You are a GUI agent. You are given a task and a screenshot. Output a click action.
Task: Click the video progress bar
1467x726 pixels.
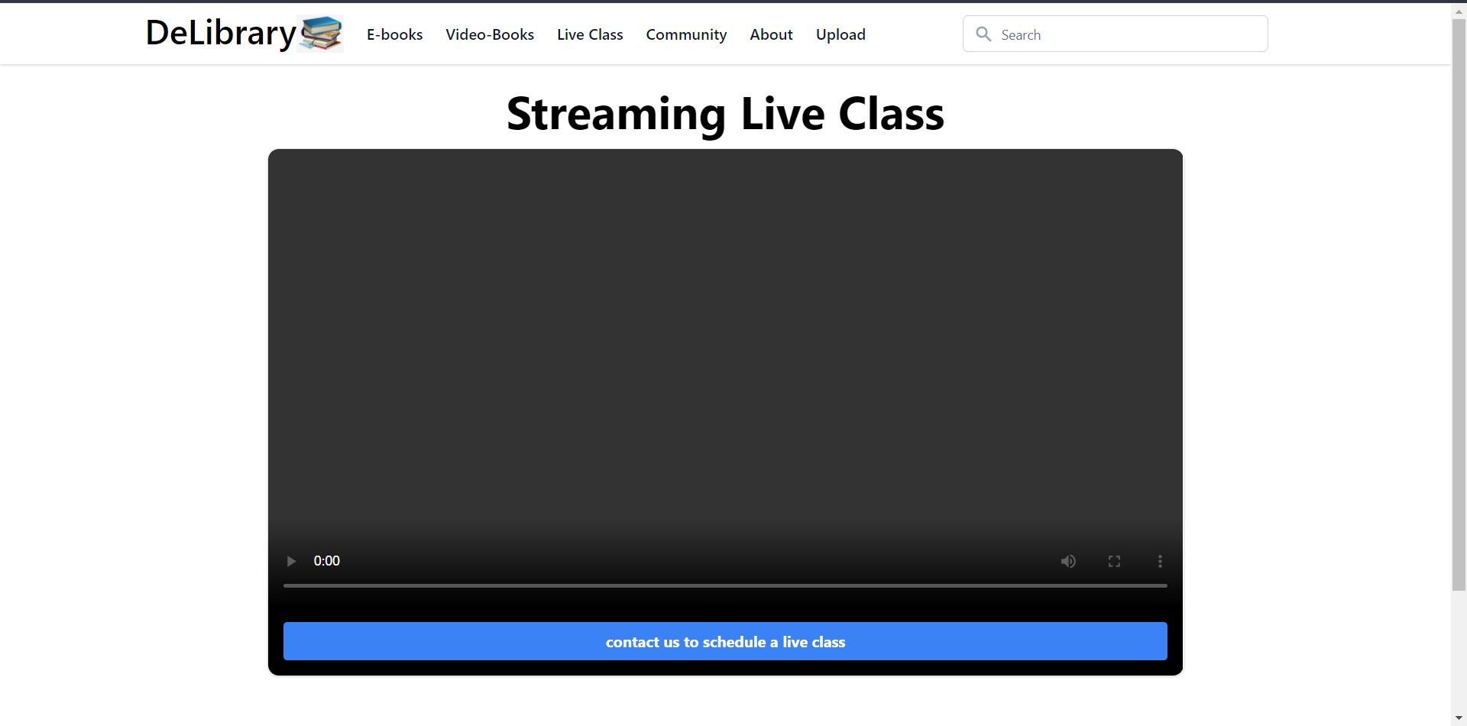pos(725,585)
